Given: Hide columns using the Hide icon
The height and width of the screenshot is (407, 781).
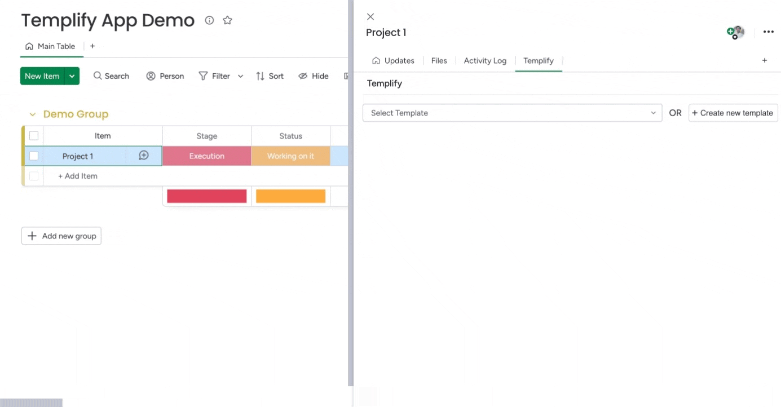Looking at the screenshot, I should [x=313, y=76].
